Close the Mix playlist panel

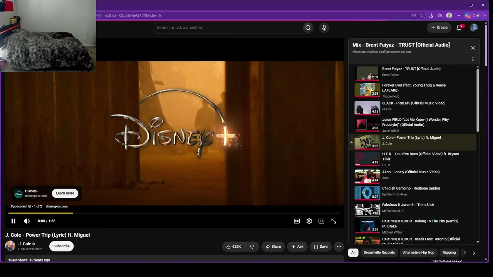click(473, 48)
